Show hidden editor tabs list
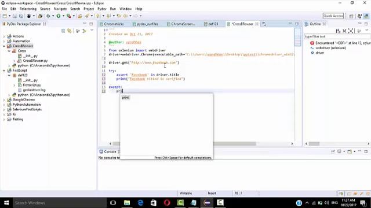This screenshot has height=208, width=371. 264,24
